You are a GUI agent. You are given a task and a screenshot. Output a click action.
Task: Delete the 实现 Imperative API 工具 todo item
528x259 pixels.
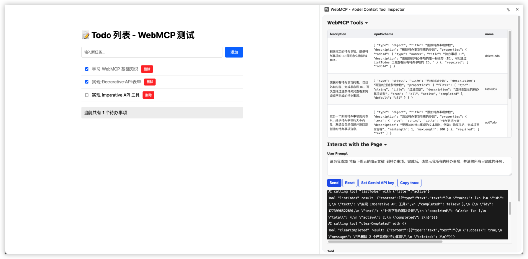149,95
